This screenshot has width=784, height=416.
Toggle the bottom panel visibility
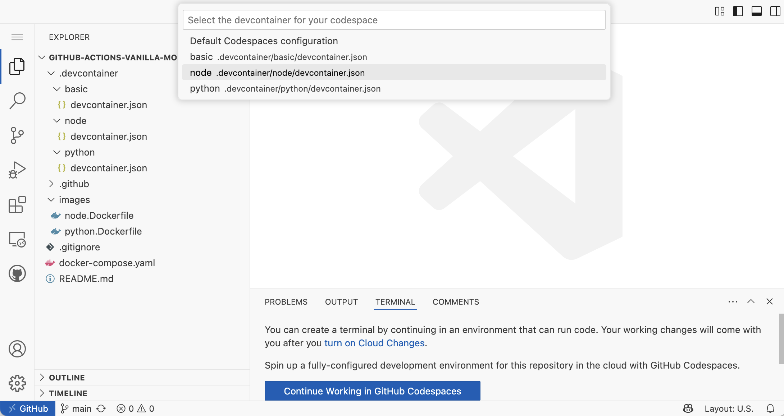coord(756,11)
